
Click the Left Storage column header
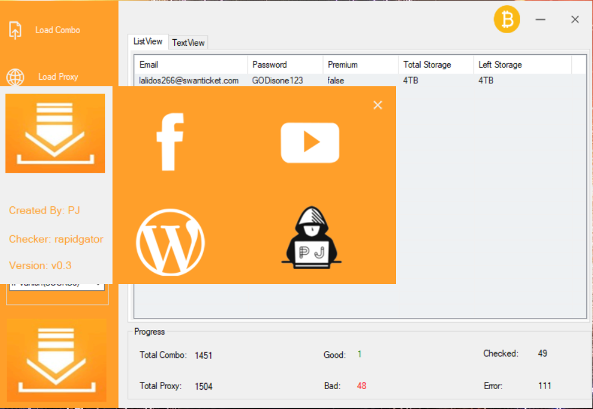[522, 65]
